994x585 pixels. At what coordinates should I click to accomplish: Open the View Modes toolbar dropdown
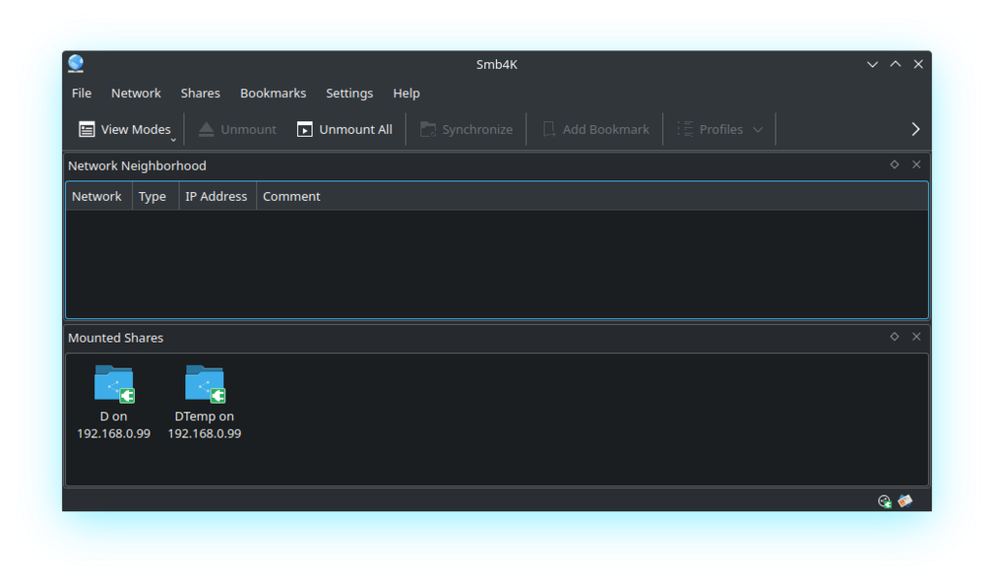pos(125,129)
